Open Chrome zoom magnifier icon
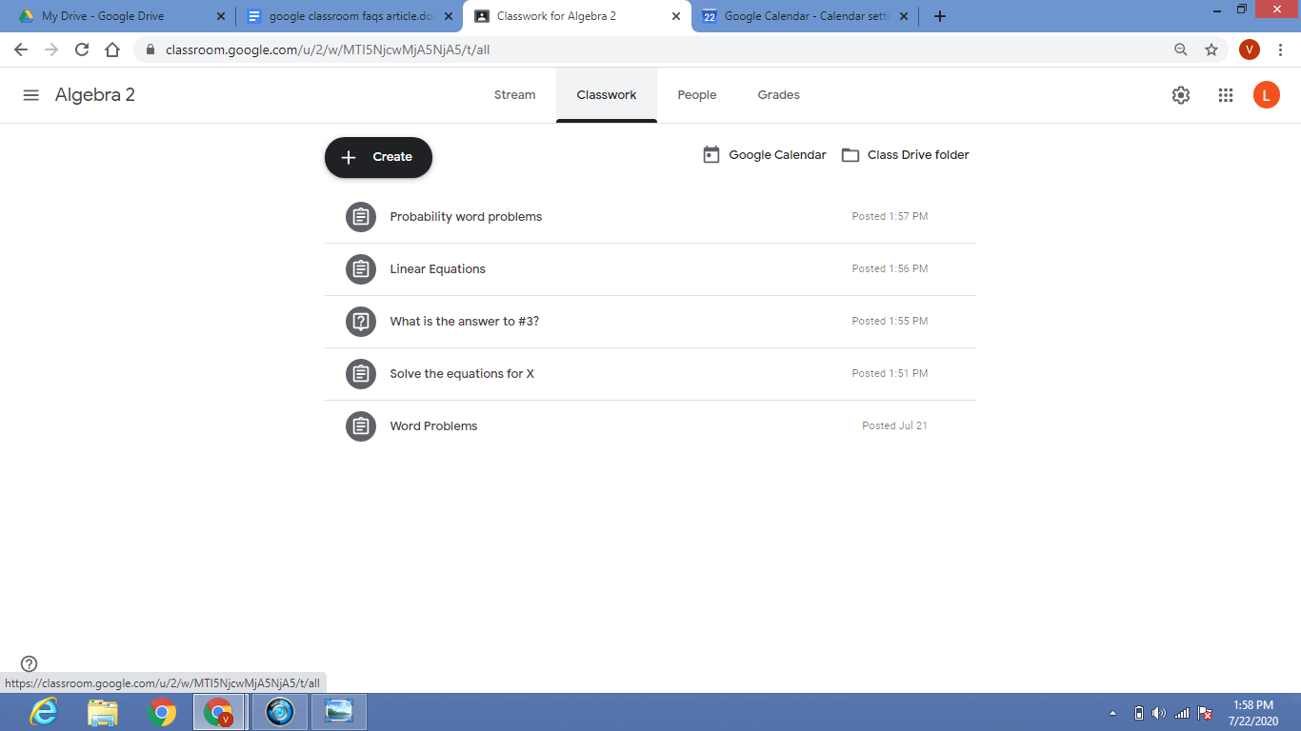The height and width of the screenshot is (731, 1301). (x=1181, y=49)
